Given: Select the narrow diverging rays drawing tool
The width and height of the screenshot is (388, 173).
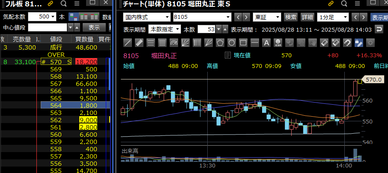Looking at the screenshot, I should (x=209, y=43).
